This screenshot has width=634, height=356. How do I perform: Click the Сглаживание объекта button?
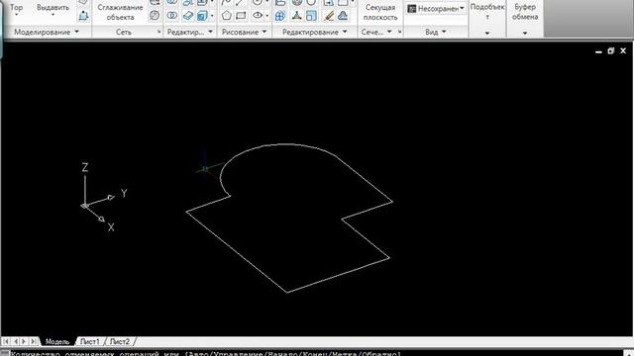(x=120, y=12)
